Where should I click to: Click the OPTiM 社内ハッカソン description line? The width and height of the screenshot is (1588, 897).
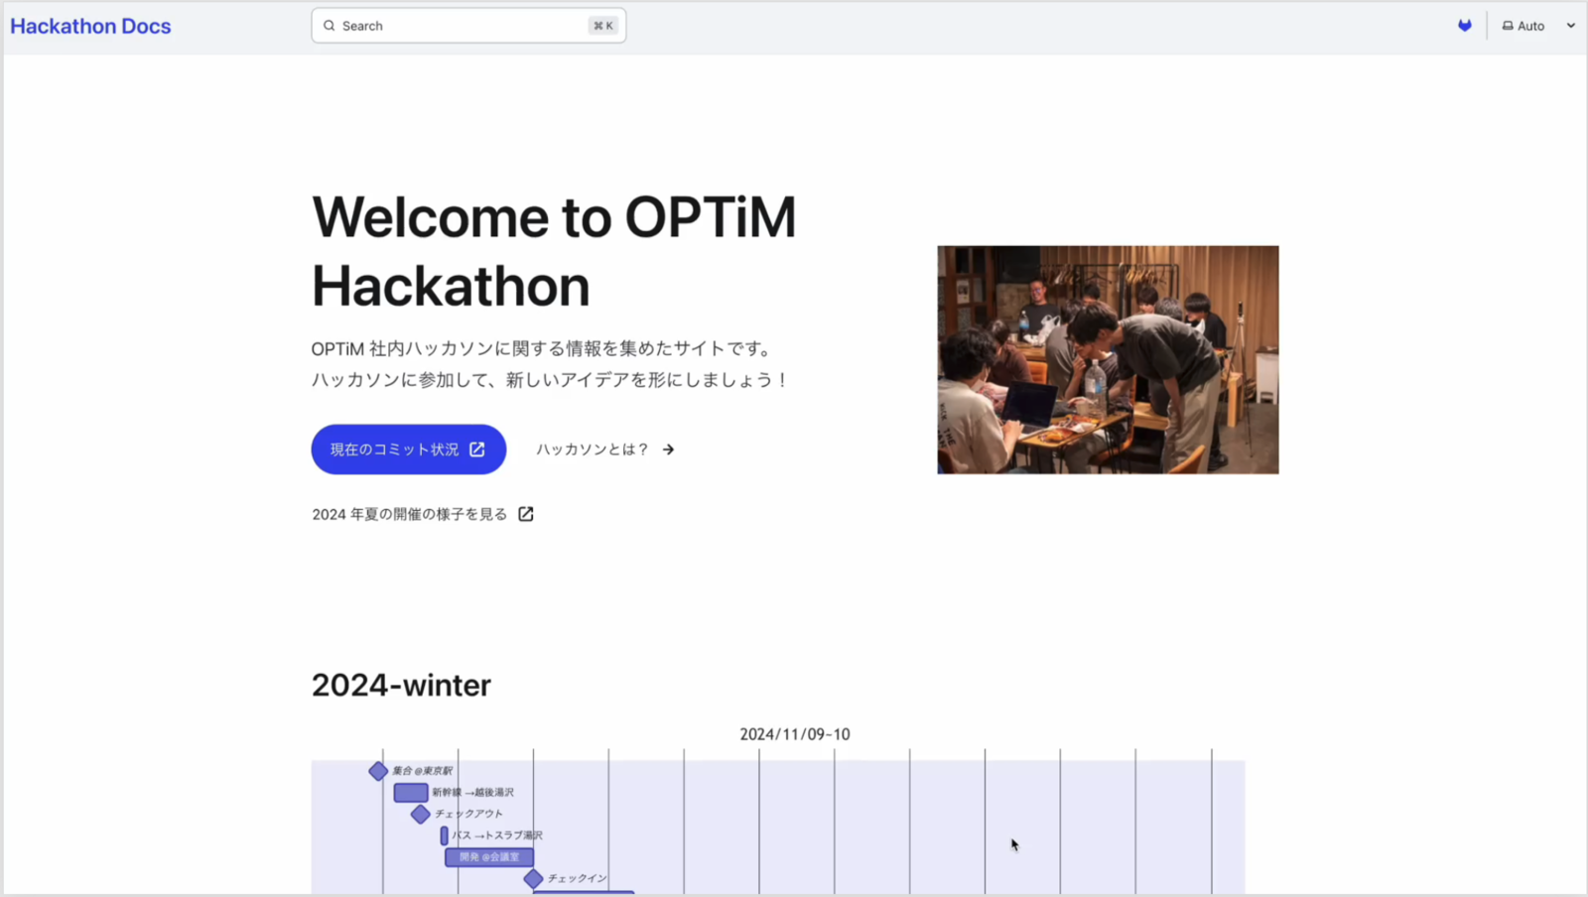tap(542, 348)
